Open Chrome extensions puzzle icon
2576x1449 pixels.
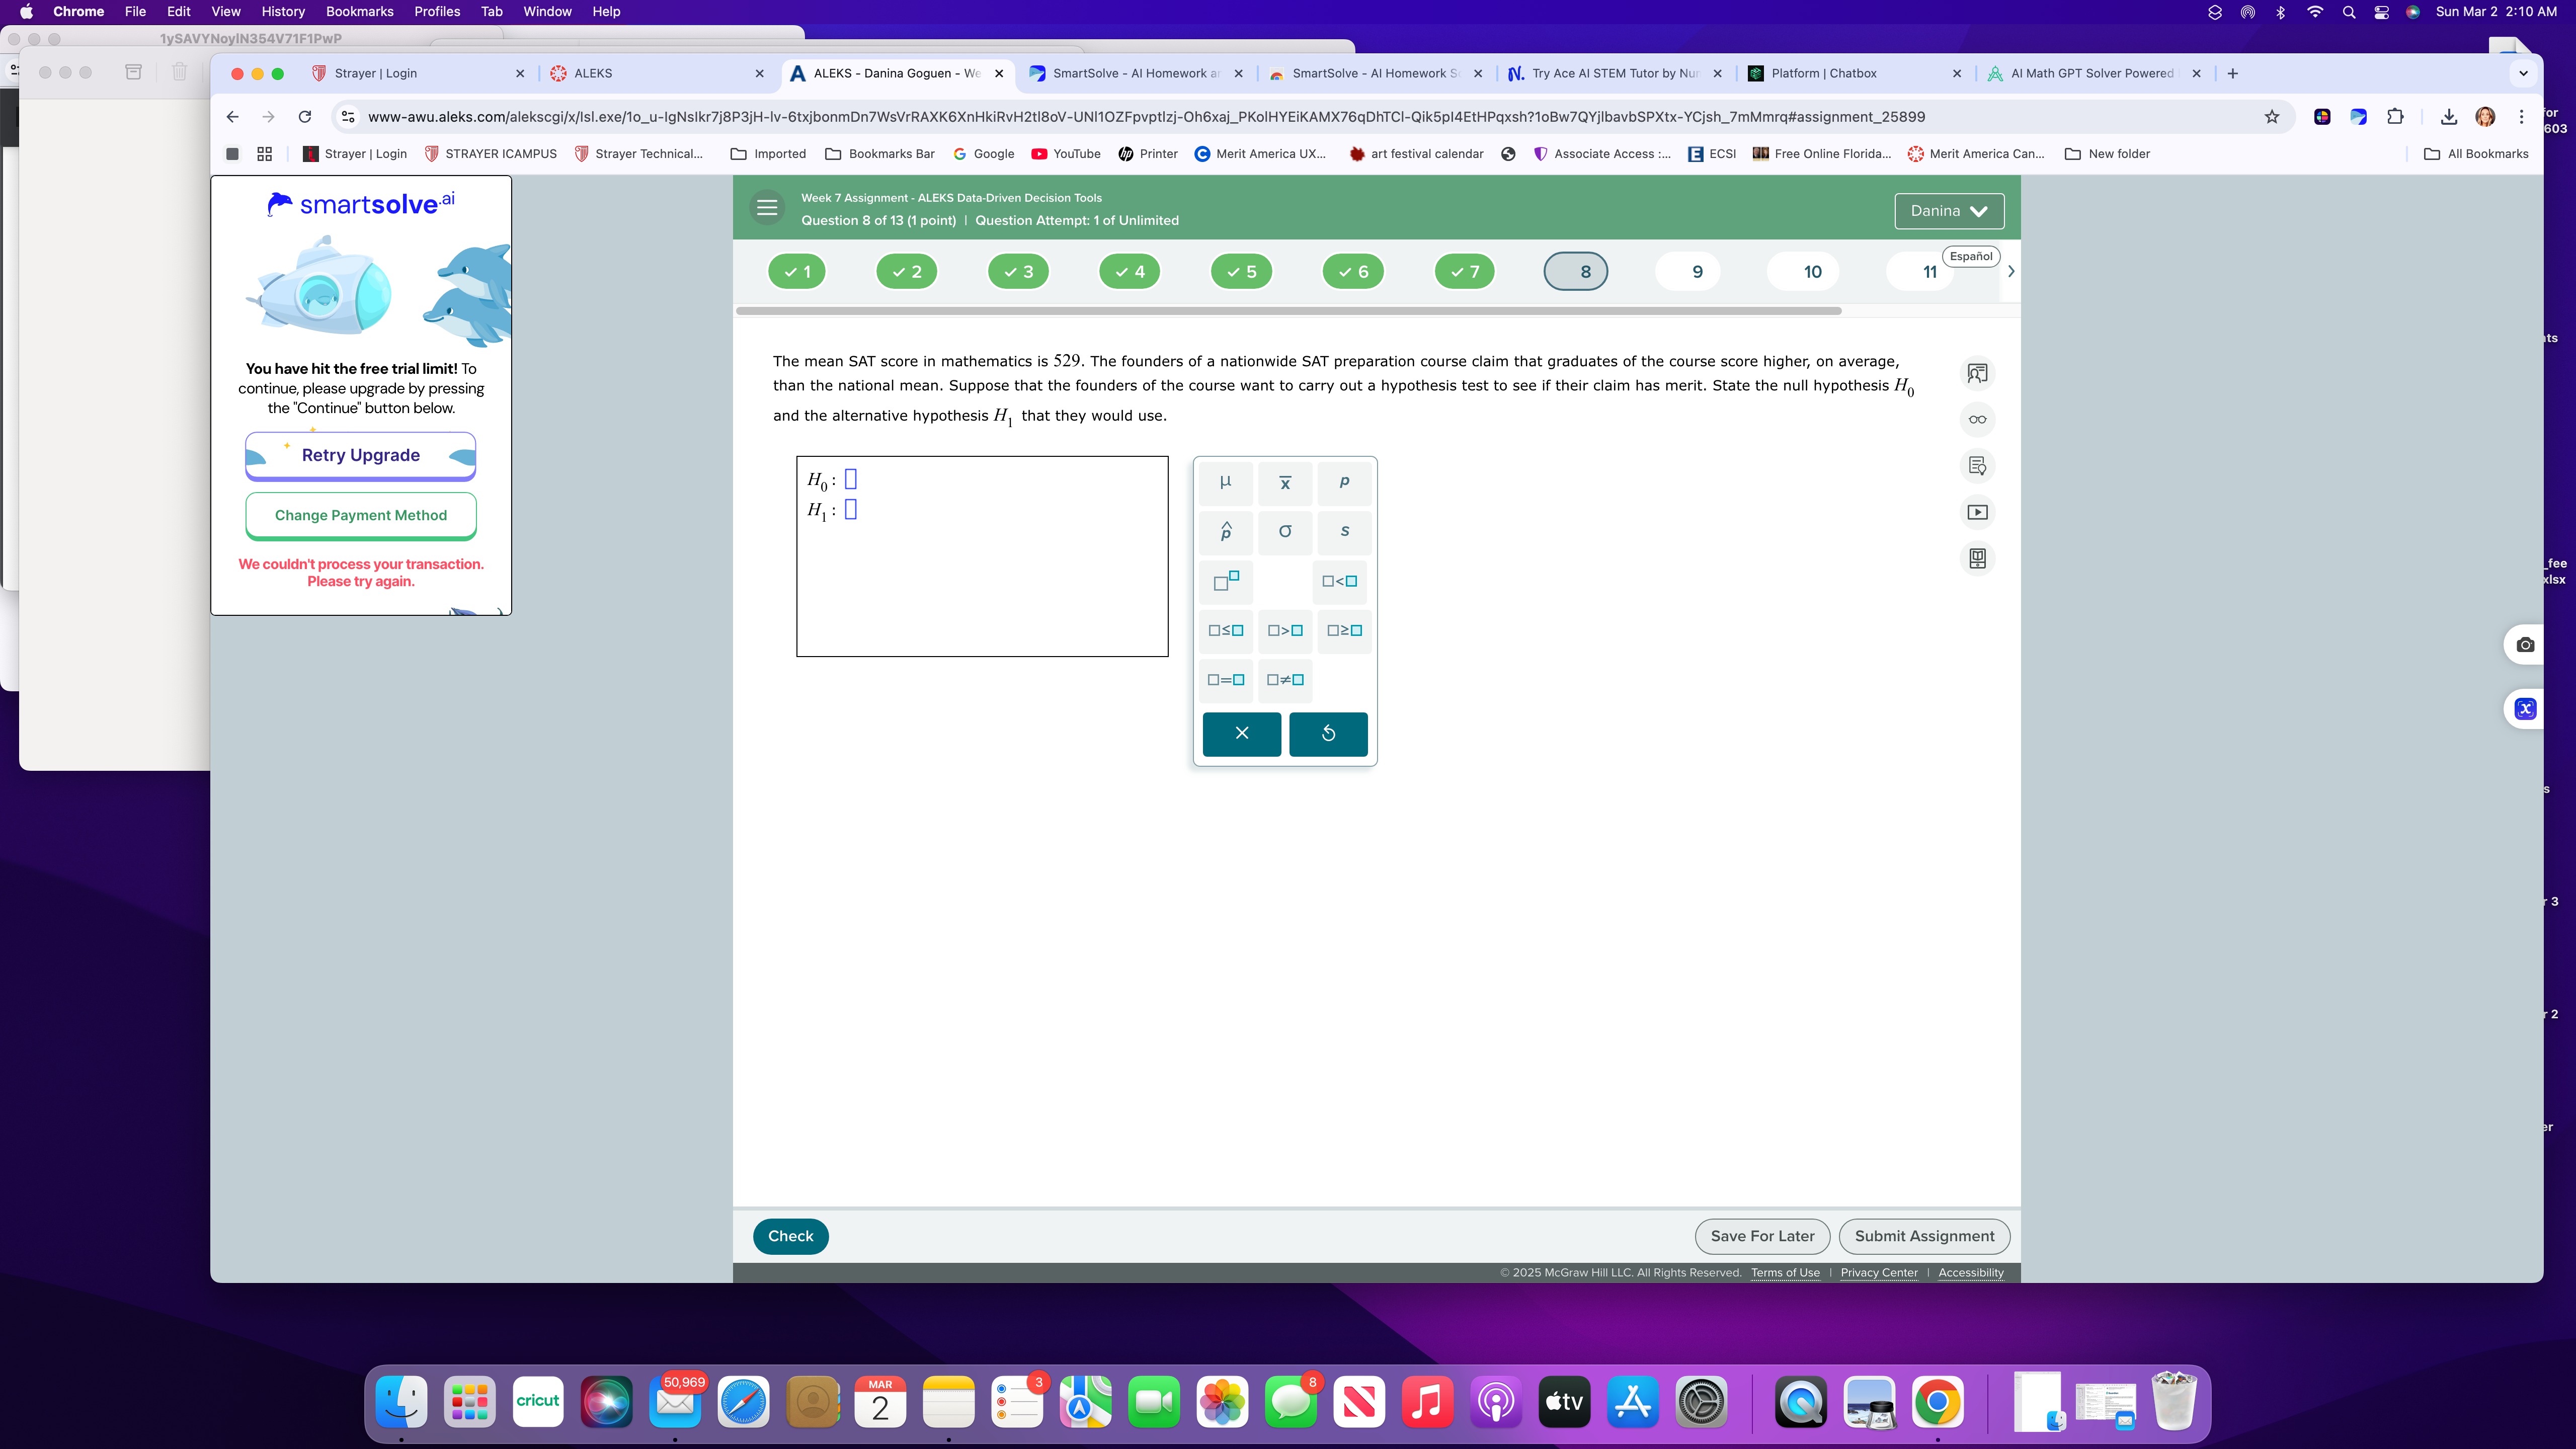pyautogui.click(x=2395, y=117)
